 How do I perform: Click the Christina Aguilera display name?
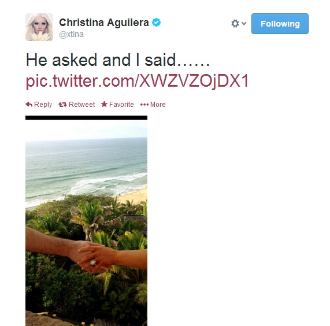coord(104,23)
